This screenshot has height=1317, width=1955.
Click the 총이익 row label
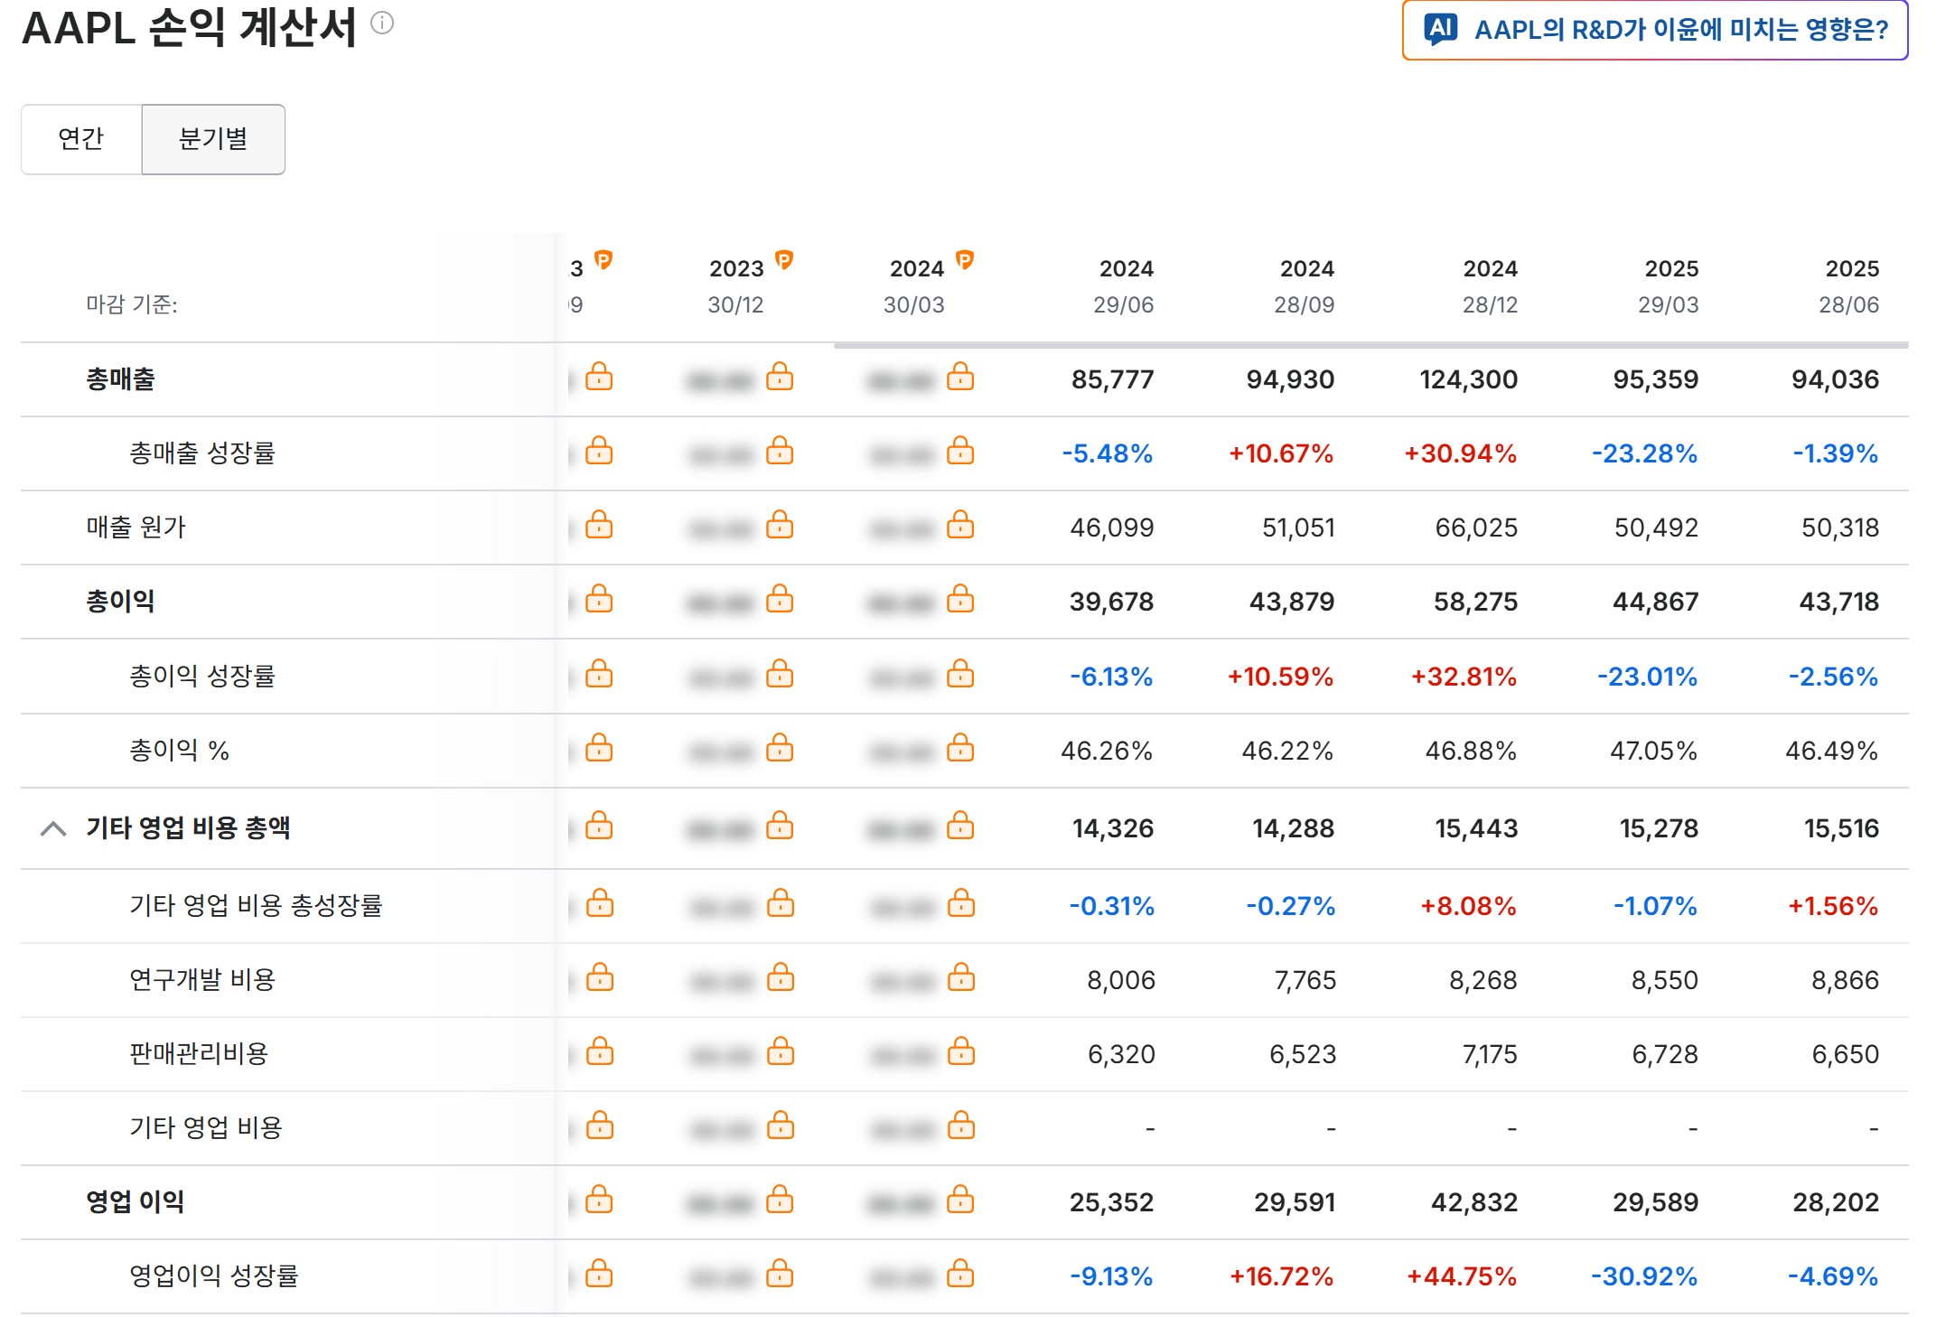[120, 602]
